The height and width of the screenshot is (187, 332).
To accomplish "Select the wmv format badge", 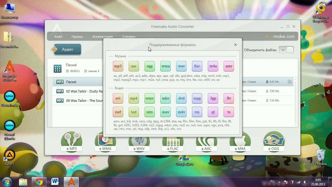I will click(150, 98).
